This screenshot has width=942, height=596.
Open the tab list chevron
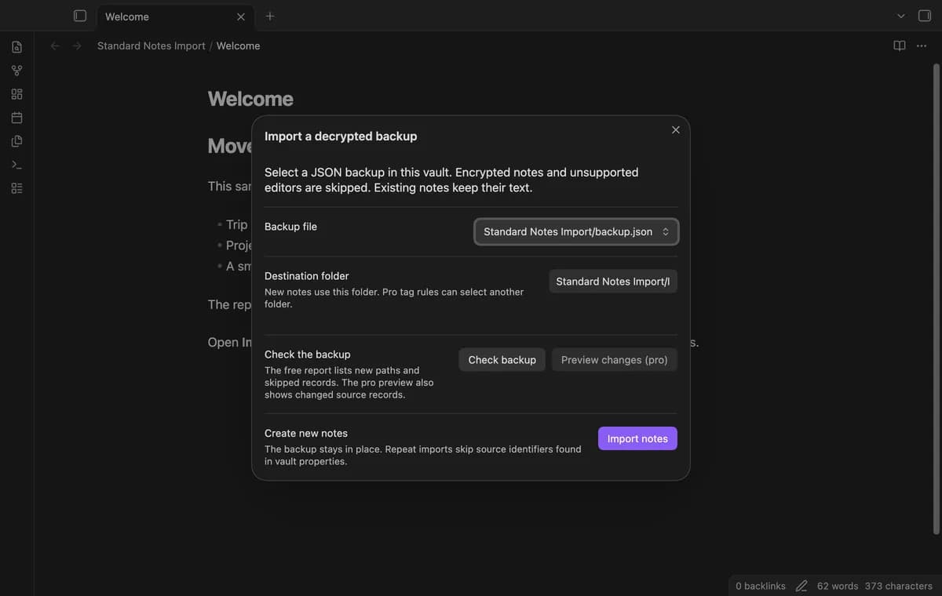901,16
